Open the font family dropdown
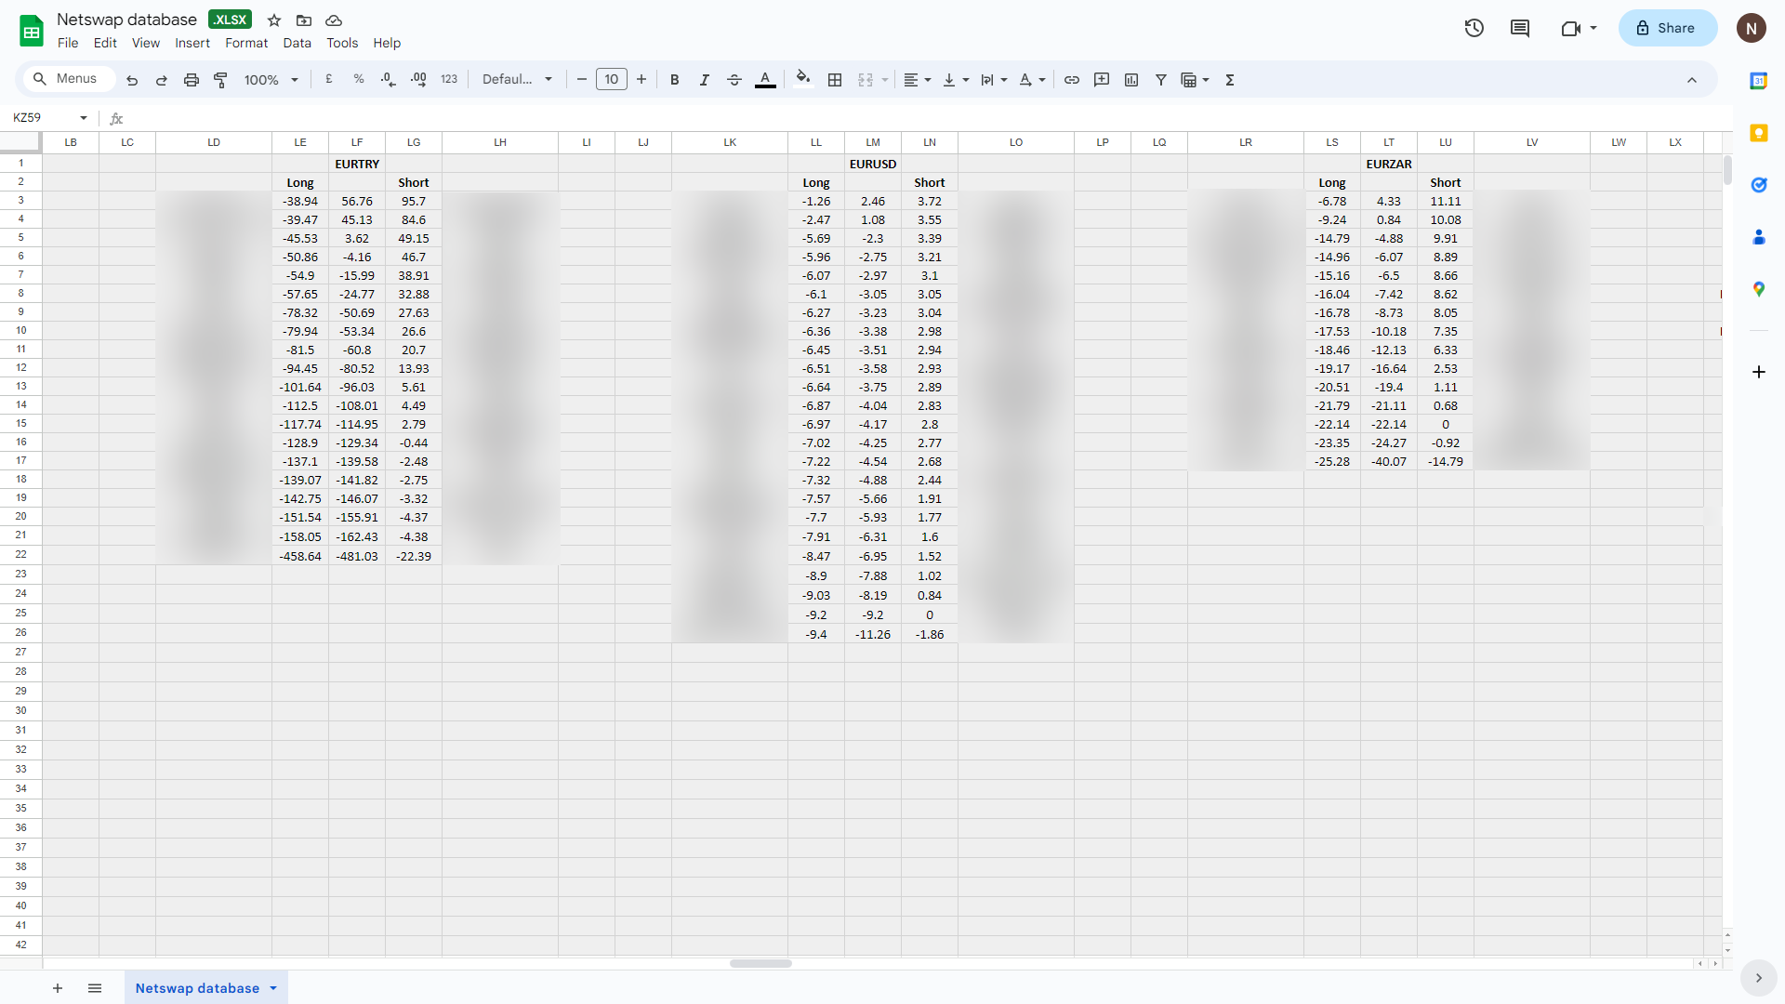1785x1004 pixels. point(517,80)
